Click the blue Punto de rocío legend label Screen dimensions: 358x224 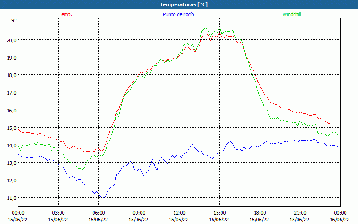(x=178, y=14)
